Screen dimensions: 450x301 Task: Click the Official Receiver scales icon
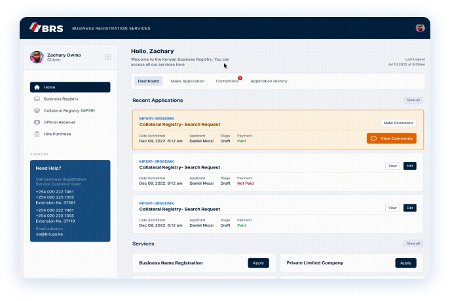tap(37, 122)
